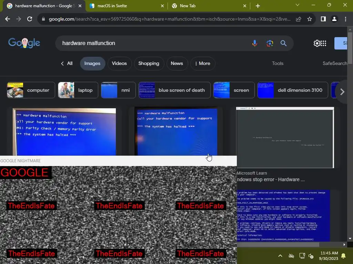The width and height of the screenshot is (353, 264).
Task: Click the address bar URL field
Action: point(170,19)
